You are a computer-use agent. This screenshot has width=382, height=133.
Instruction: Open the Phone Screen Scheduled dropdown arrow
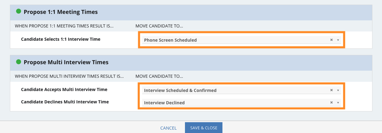(x=338, y=40)
